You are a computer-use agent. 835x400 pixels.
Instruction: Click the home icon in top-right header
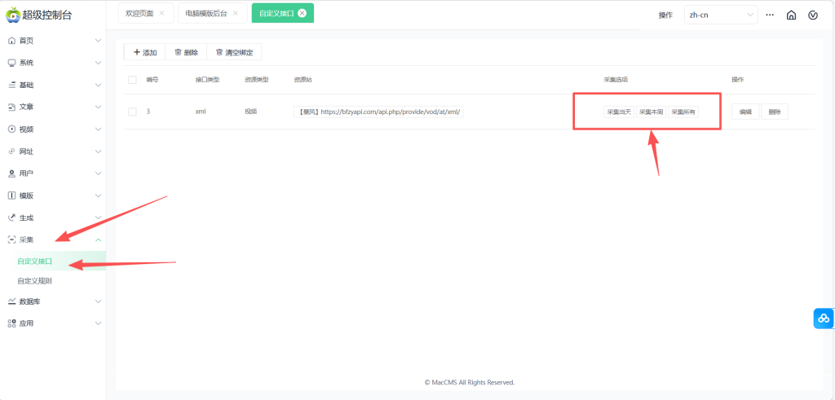click(x=791, y=15)
